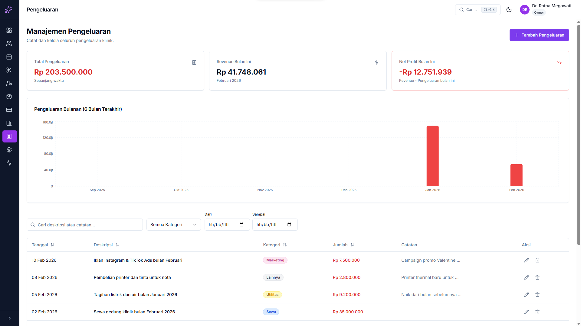This screenshot has height=326, width=581.
Task: Open the bar chart reports icon
Action: pos(9,123)
